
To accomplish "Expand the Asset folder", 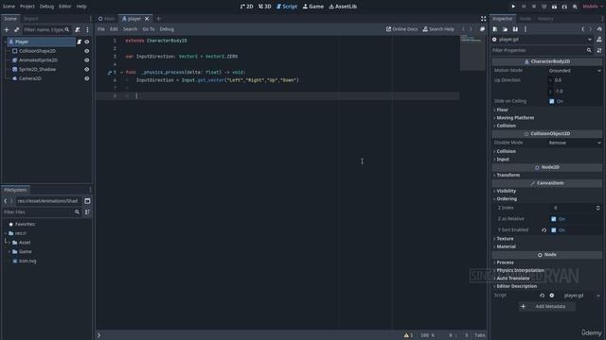I will click(9, 243).
